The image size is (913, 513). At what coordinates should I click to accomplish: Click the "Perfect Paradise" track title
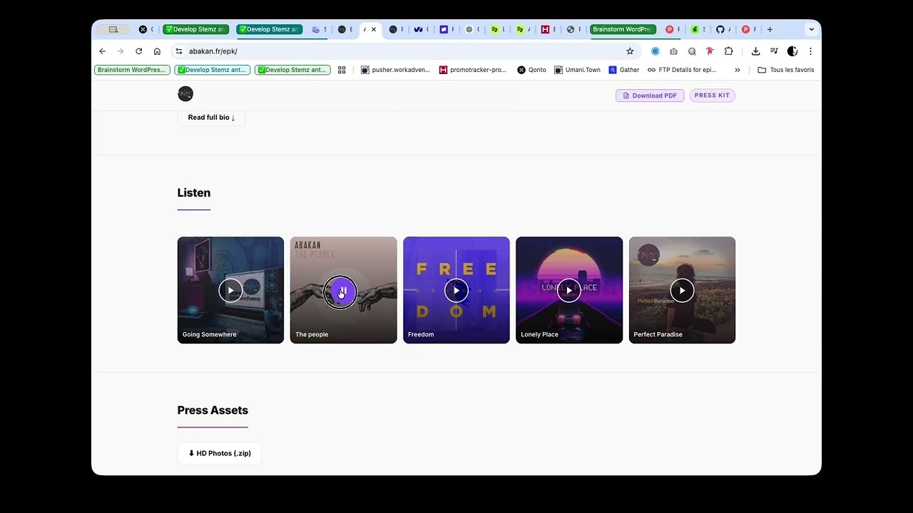(x=658, y=334)
